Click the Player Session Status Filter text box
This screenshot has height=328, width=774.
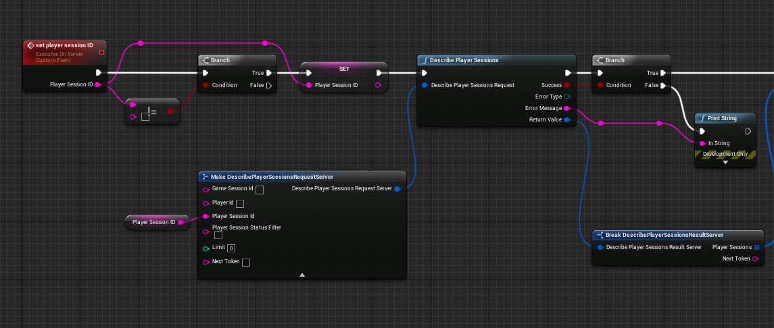pyautogui.click(x=218, y=236)
